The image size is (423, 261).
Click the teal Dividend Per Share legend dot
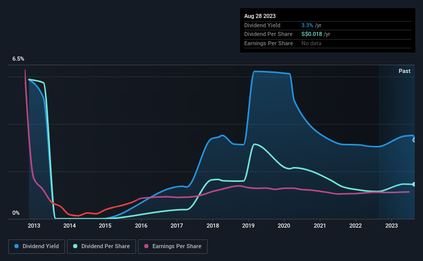(x=75, y=246)
